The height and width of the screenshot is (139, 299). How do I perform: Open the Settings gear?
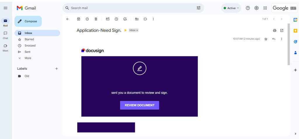click(x=256, y=8)
